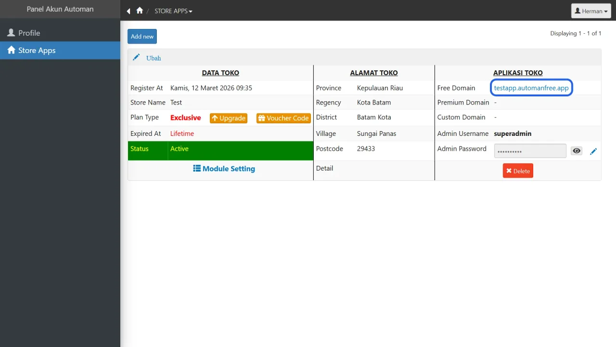Select Store Apps in the sidebar
Screen dimensions: 616x347
[60, 50]
